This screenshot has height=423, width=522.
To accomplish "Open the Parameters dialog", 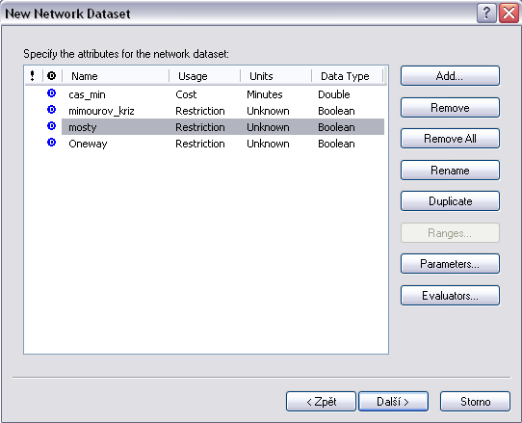I will coord(450,264).
